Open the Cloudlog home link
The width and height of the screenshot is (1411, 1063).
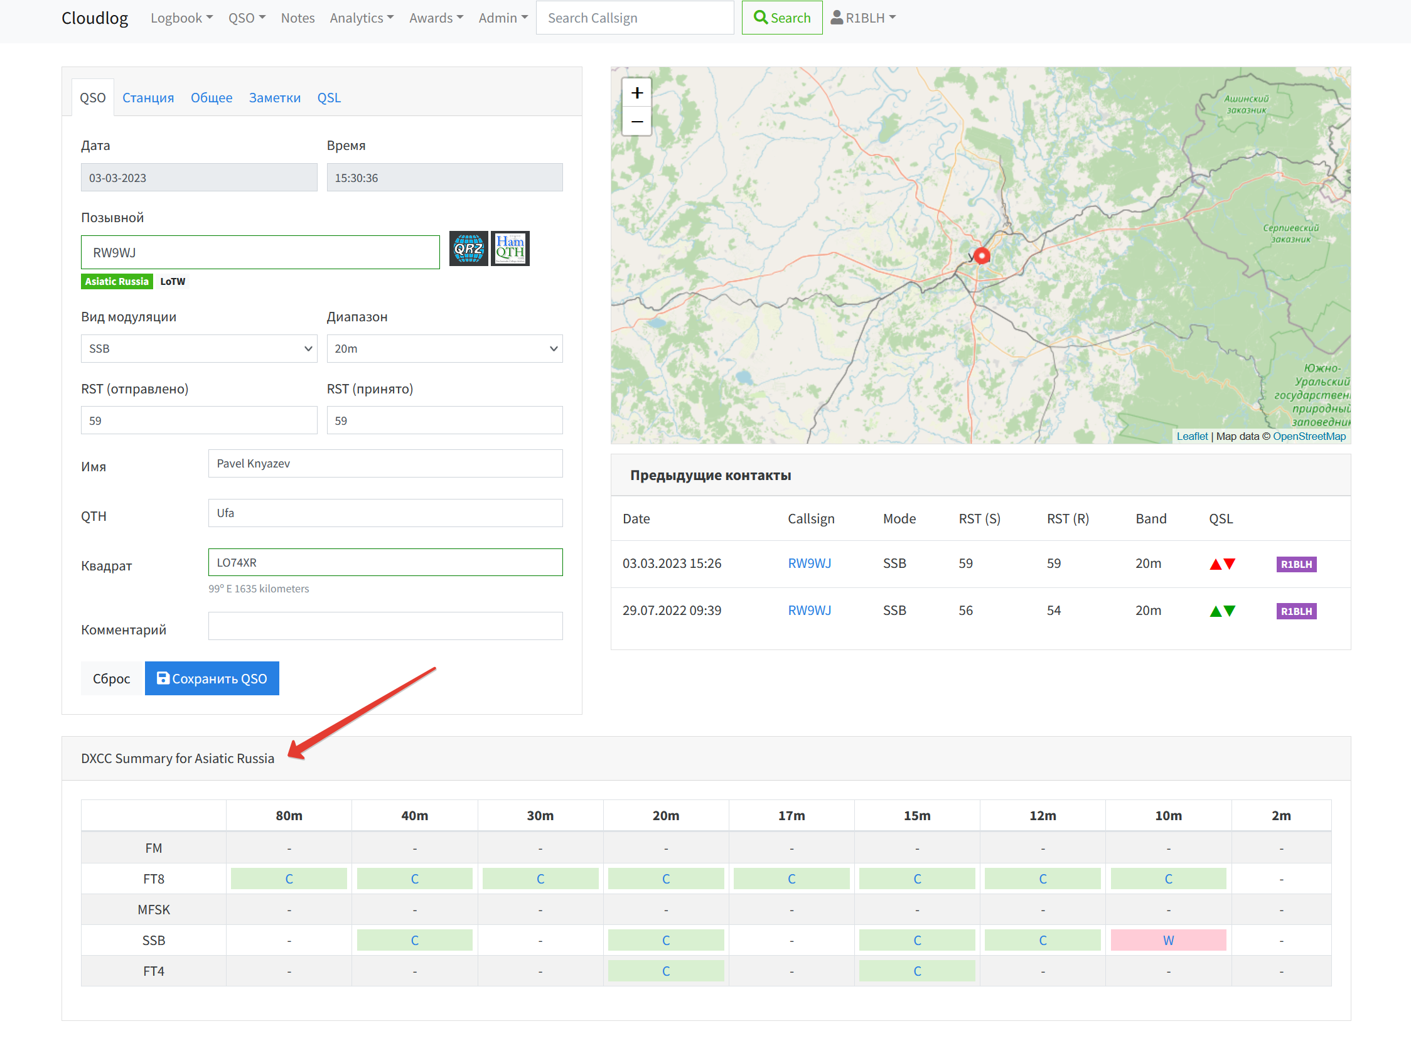[x=94, y=18]
